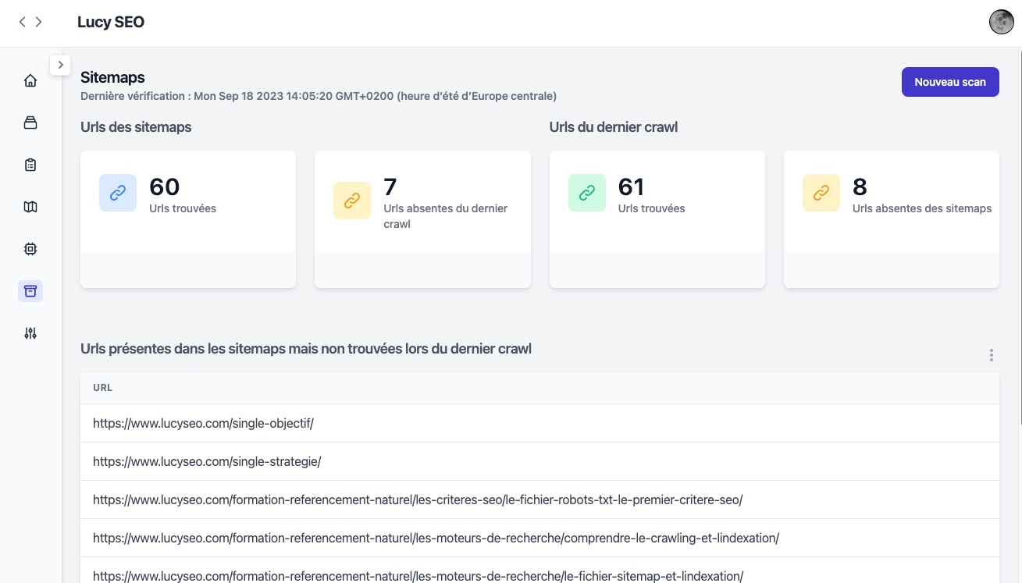Image resolution: width=1022 pixels, height=583 pixels.
Task: Open the three-dot menu above the URL table
Action: (992, 355)
